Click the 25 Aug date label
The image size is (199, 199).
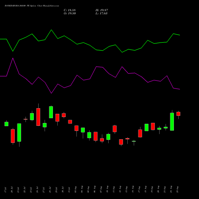[x=178, y=189]
